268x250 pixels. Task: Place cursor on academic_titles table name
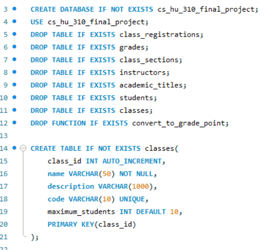pyautogui.click(x=151, y=85)
